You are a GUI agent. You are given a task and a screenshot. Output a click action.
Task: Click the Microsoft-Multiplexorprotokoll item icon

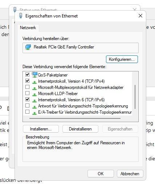click(34, 89)
